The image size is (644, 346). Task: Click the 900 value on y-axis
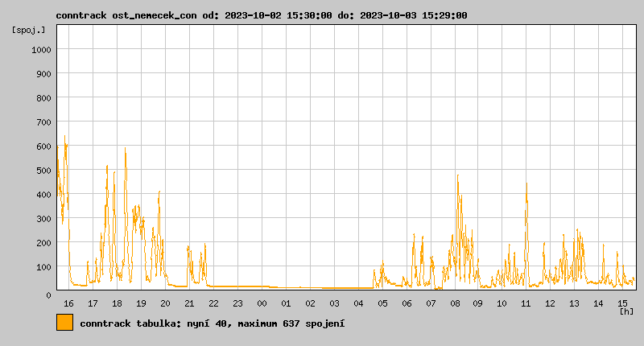[x=43, y=74]
